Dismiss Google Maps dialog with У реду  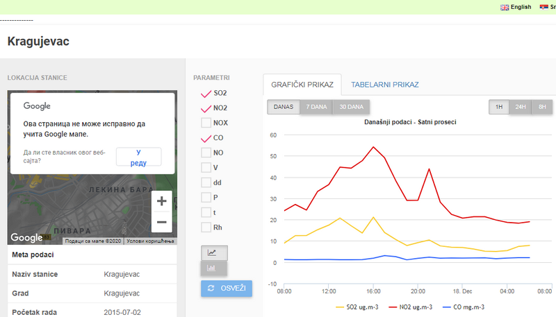tap(138, 157)
